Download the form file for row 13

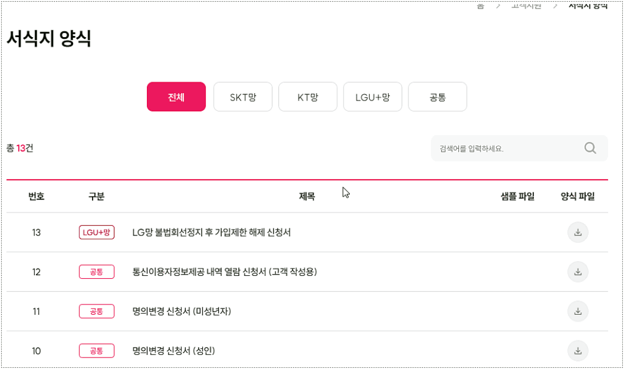[x=578, y=232]
